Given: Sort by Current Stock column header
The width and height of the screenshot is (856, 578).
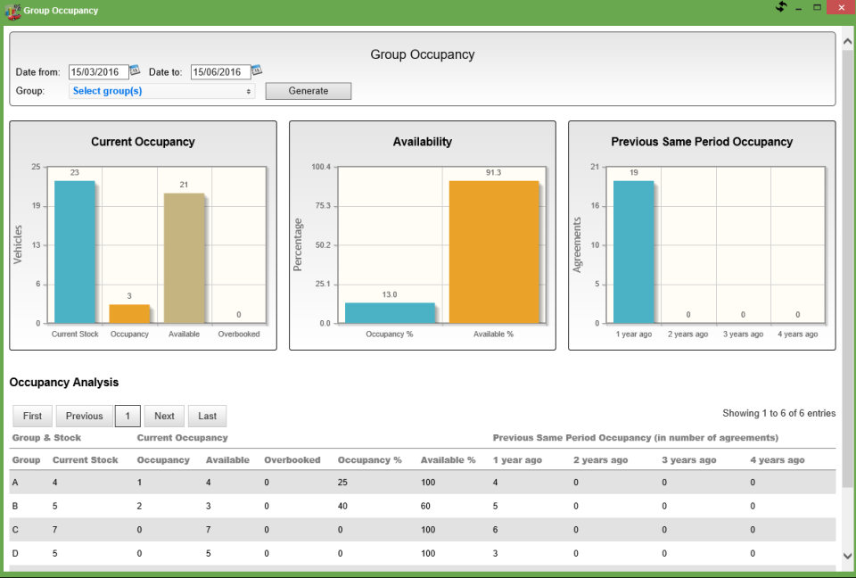Looking at the screenshot, I should (x=86, y=460).
